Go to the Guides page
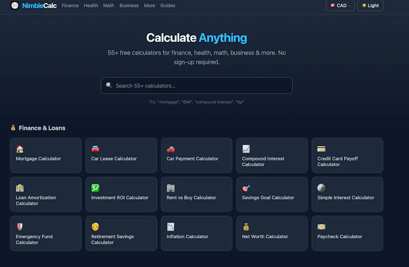Image resolution: width=409 pixels, height=267 pixels. [x=168, y=6]
